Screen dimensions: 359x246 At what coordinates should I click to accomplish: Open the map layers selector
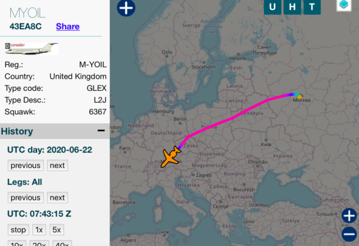(345, 5)
